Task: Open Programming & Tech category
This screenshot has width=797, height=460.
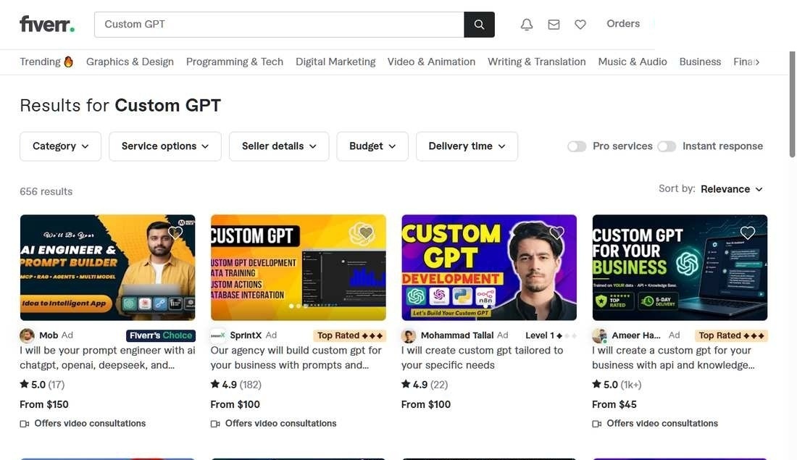Action: pos(234,62)
